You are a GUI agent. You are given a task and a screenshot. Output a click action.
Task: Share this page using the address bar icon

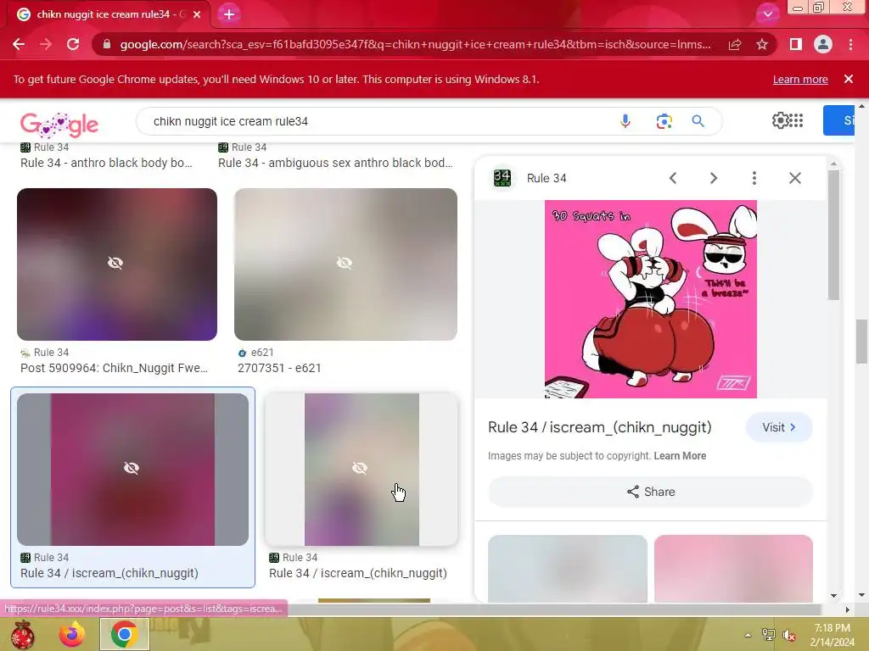(735, 44)
